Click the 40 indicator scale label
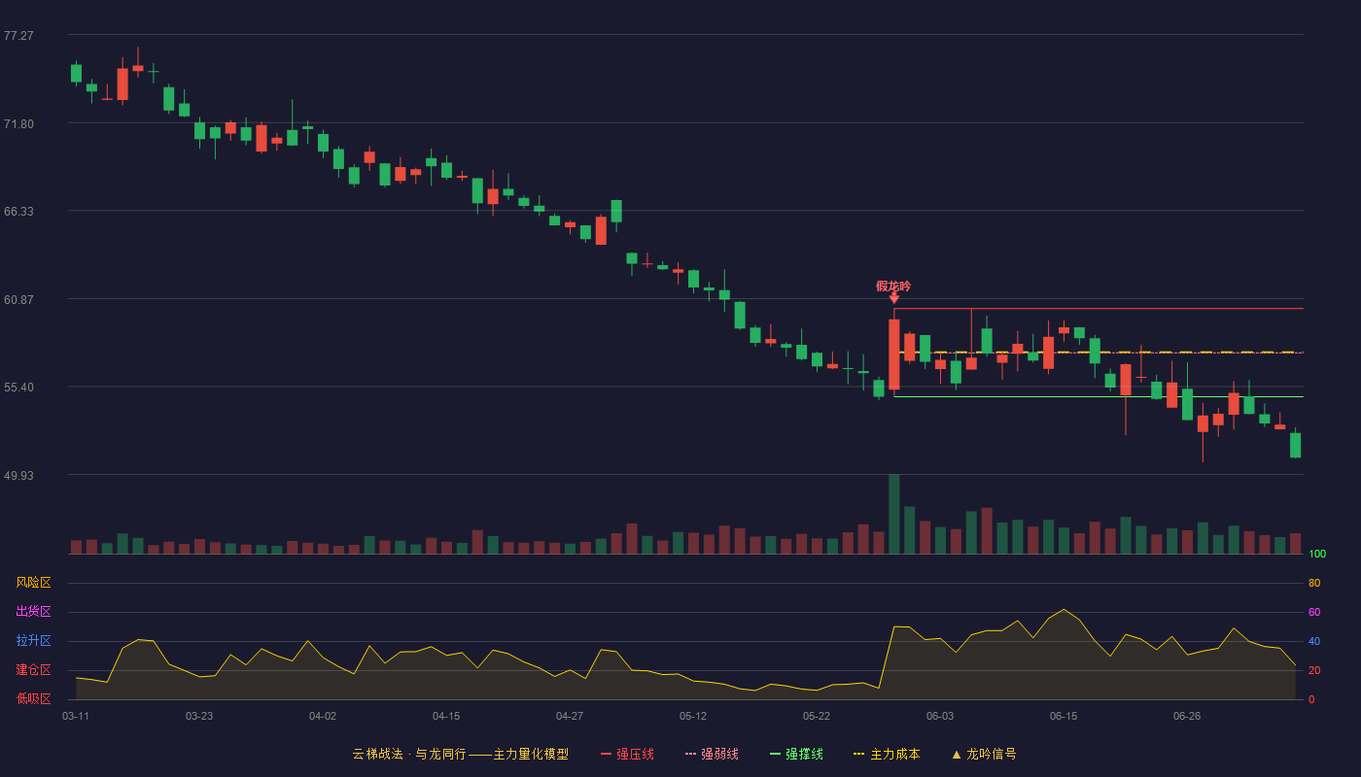The image size is (1361, 777). (1314, 641)
